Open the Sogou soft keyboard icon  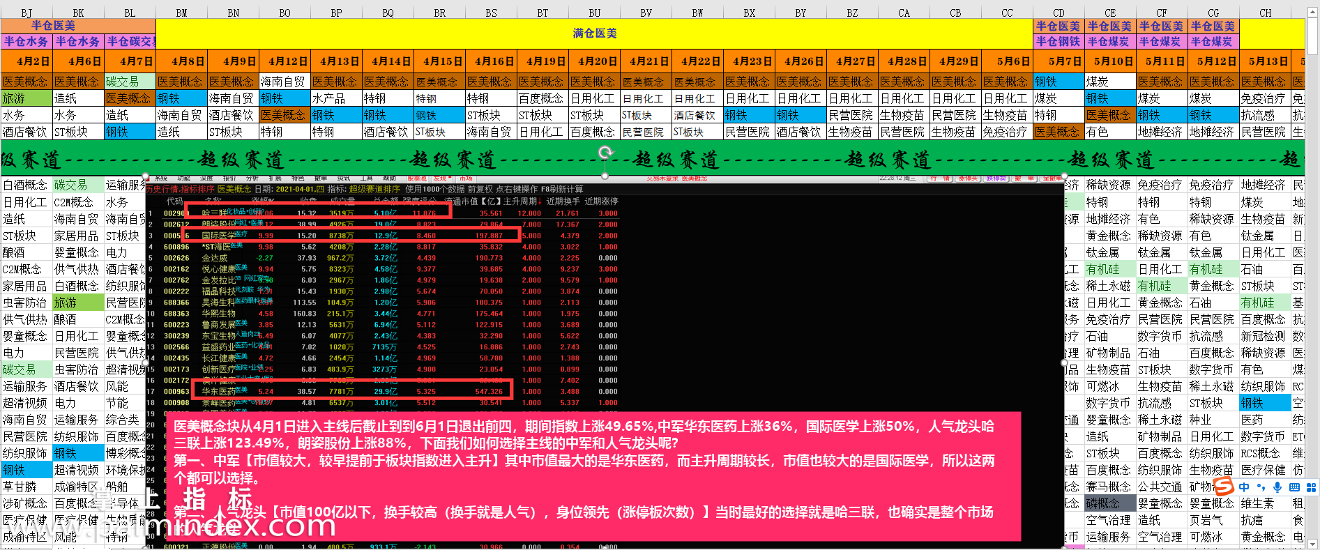[1294, 487]
